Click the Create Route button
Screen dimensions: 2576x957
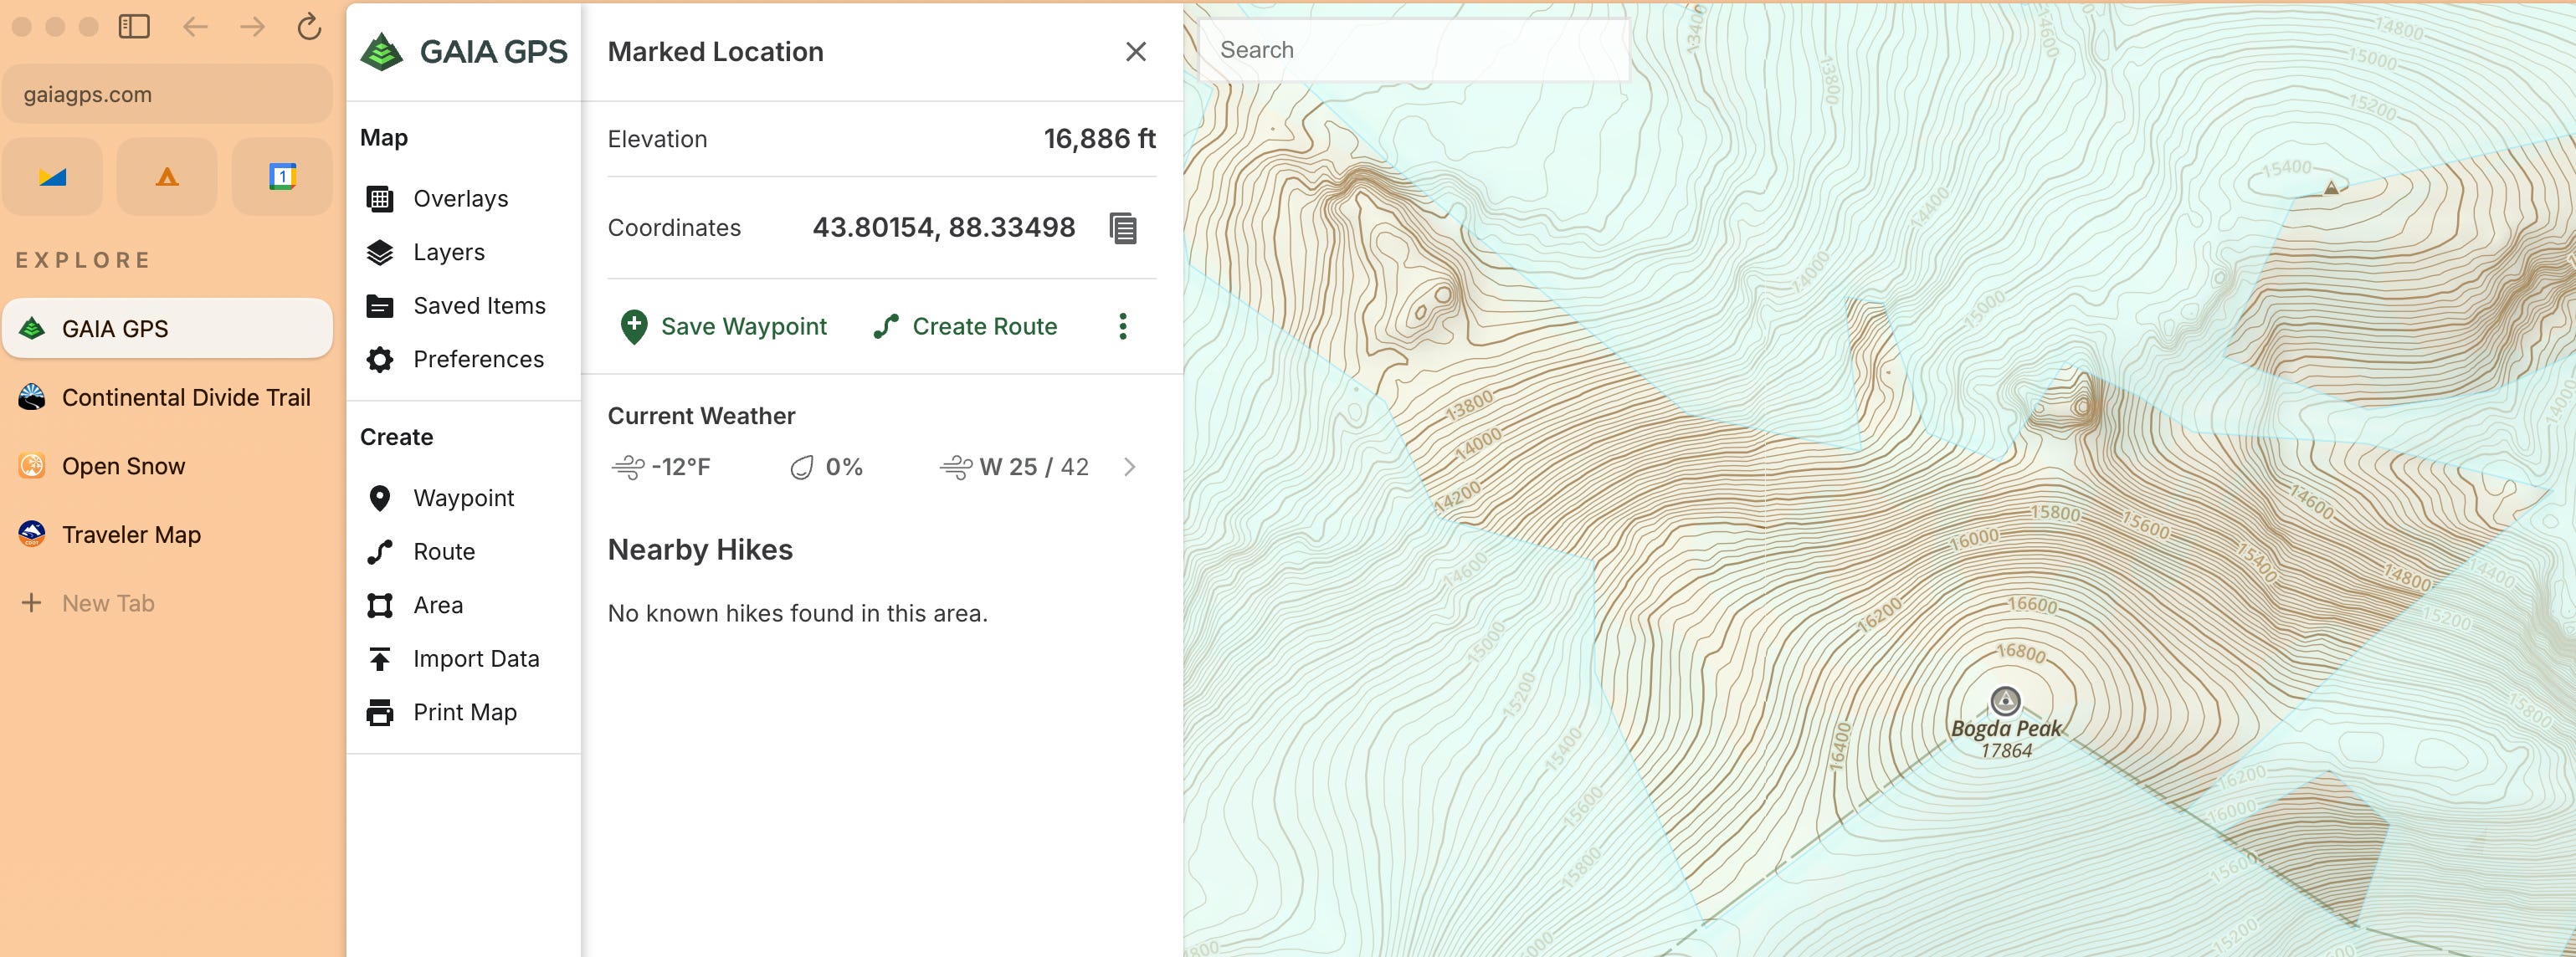965,327
